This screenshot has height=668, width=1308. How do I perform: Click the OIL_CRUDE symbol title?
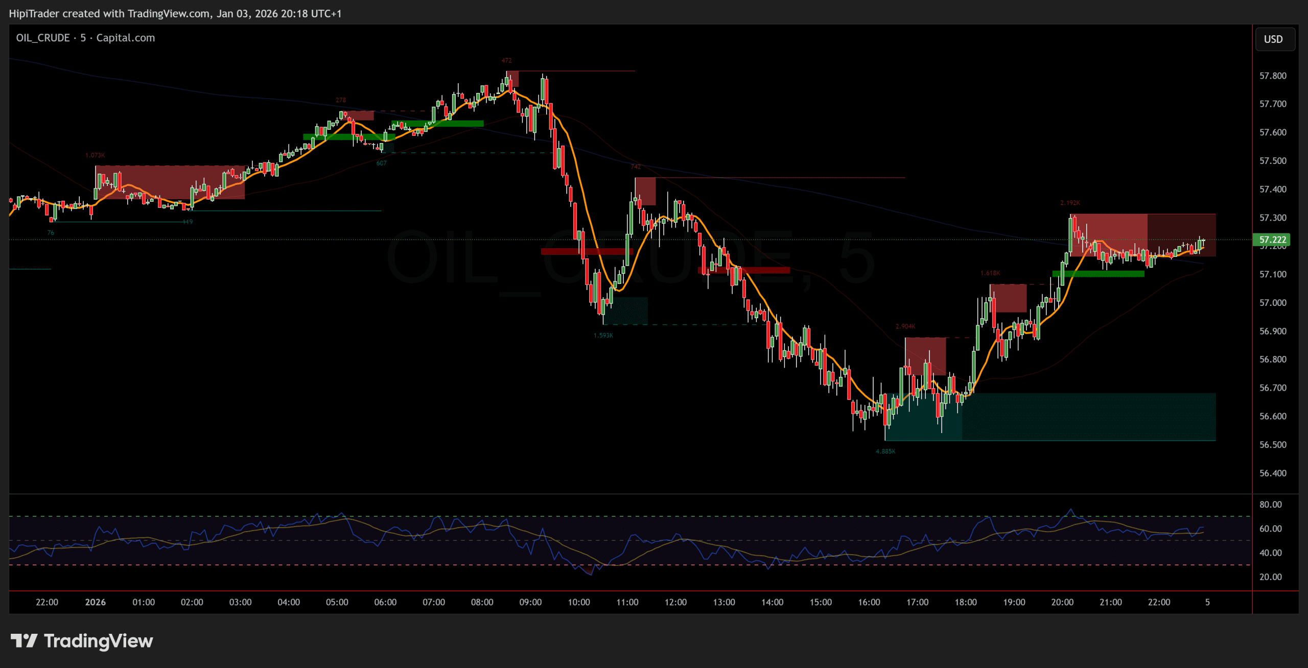coord(43,38)
